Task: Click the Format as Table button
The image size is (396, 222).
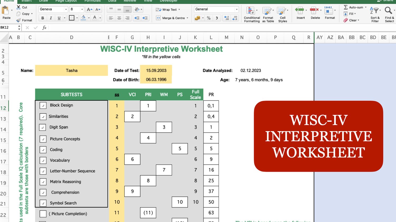Action: coord(268,14)
